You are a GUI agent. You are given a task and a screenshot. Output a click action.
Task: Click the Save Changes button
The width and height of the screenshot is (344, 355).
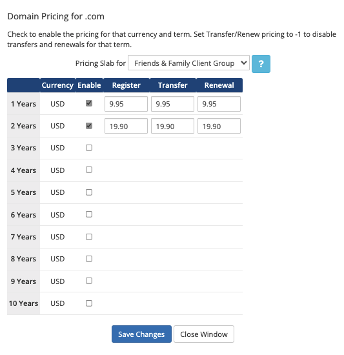pos(141,334)
